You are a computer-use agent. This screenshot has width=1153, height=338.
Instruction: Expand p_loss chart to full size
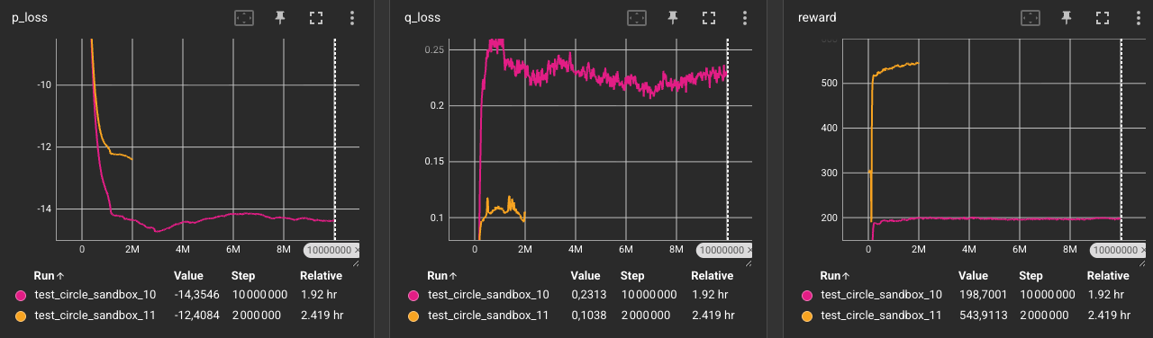point(316,18)
